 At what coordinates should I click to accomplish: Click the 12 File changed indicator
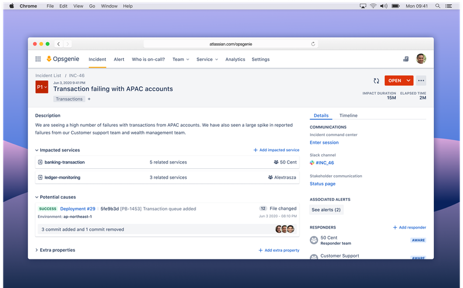278,209
